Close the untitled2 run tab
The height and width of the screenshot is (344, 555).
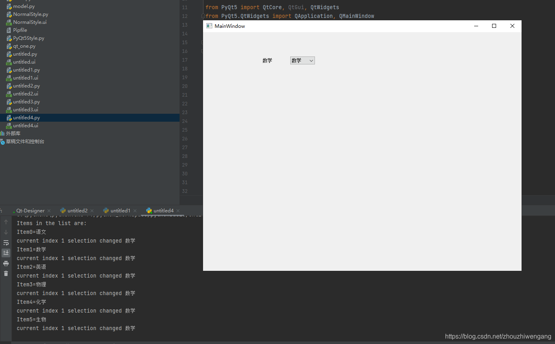point(92,210)
